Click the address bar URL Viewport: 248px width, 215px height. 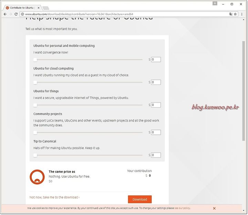(79, 14)
